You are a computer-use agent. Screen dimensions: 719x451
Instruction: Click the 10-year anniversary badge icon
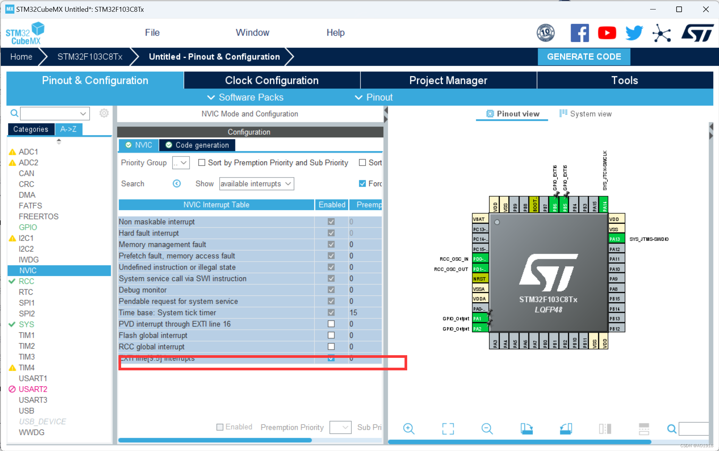tap(546, 33)
